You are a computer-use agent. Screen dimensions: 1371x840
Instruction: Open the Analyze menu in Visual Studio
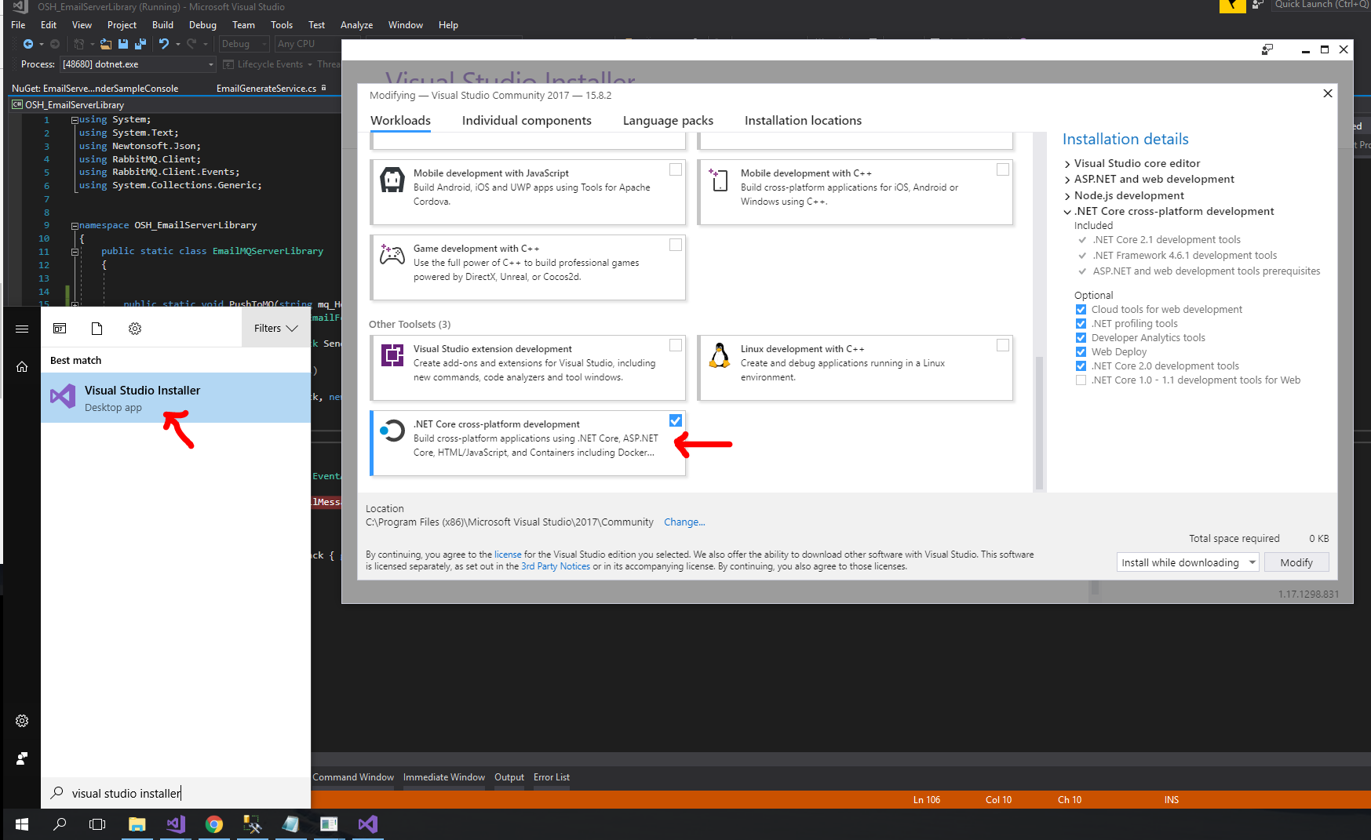356,25
